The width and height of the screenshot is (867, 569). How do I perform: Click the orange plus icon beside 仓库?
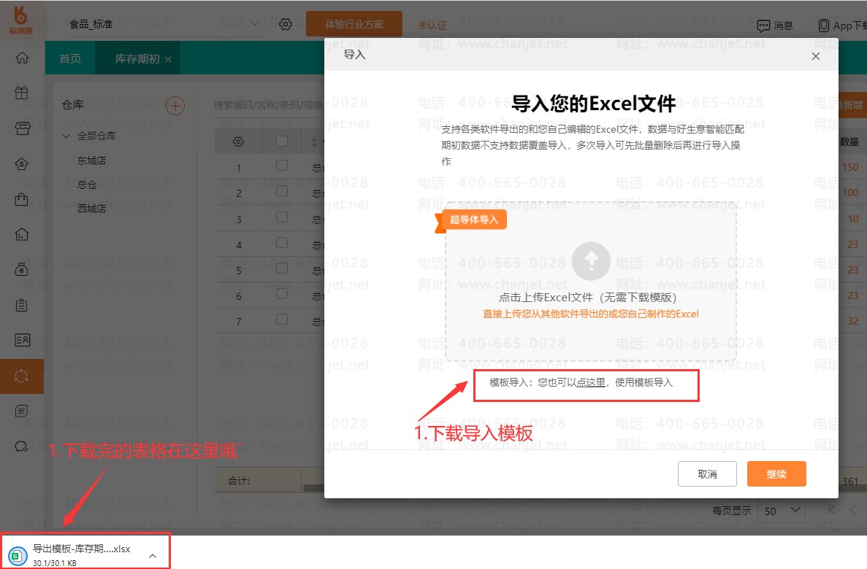tap(175, 106)
